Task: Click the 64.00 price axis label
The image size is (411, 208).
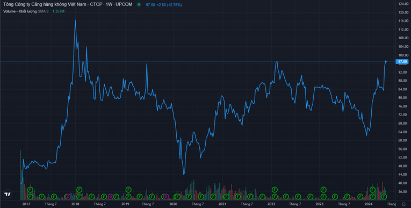Action: [x=403, y=132]
